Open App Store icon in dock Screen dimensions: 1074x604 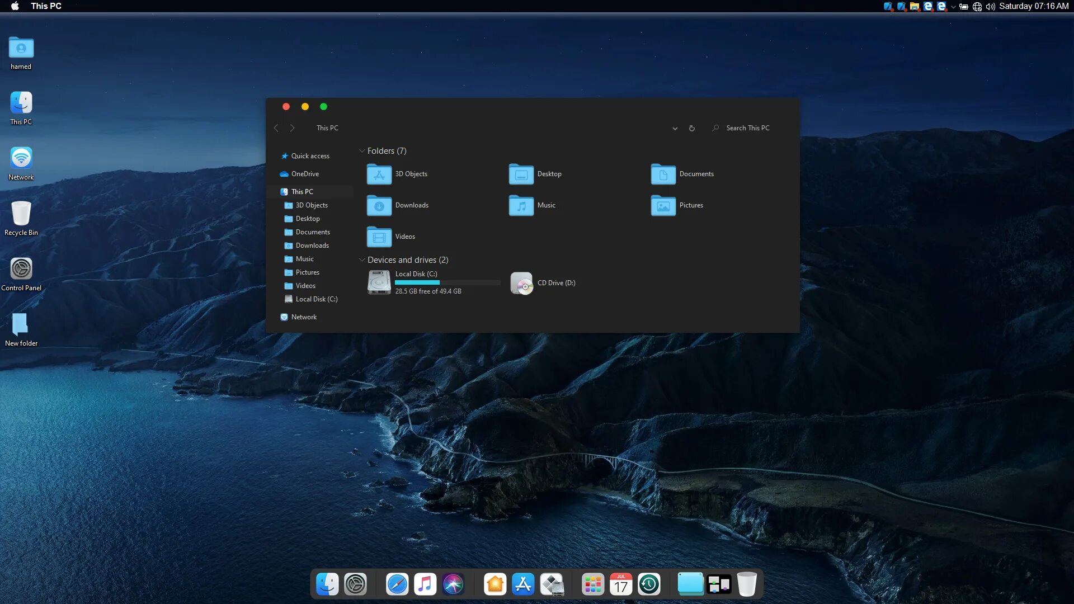point(523,584)
